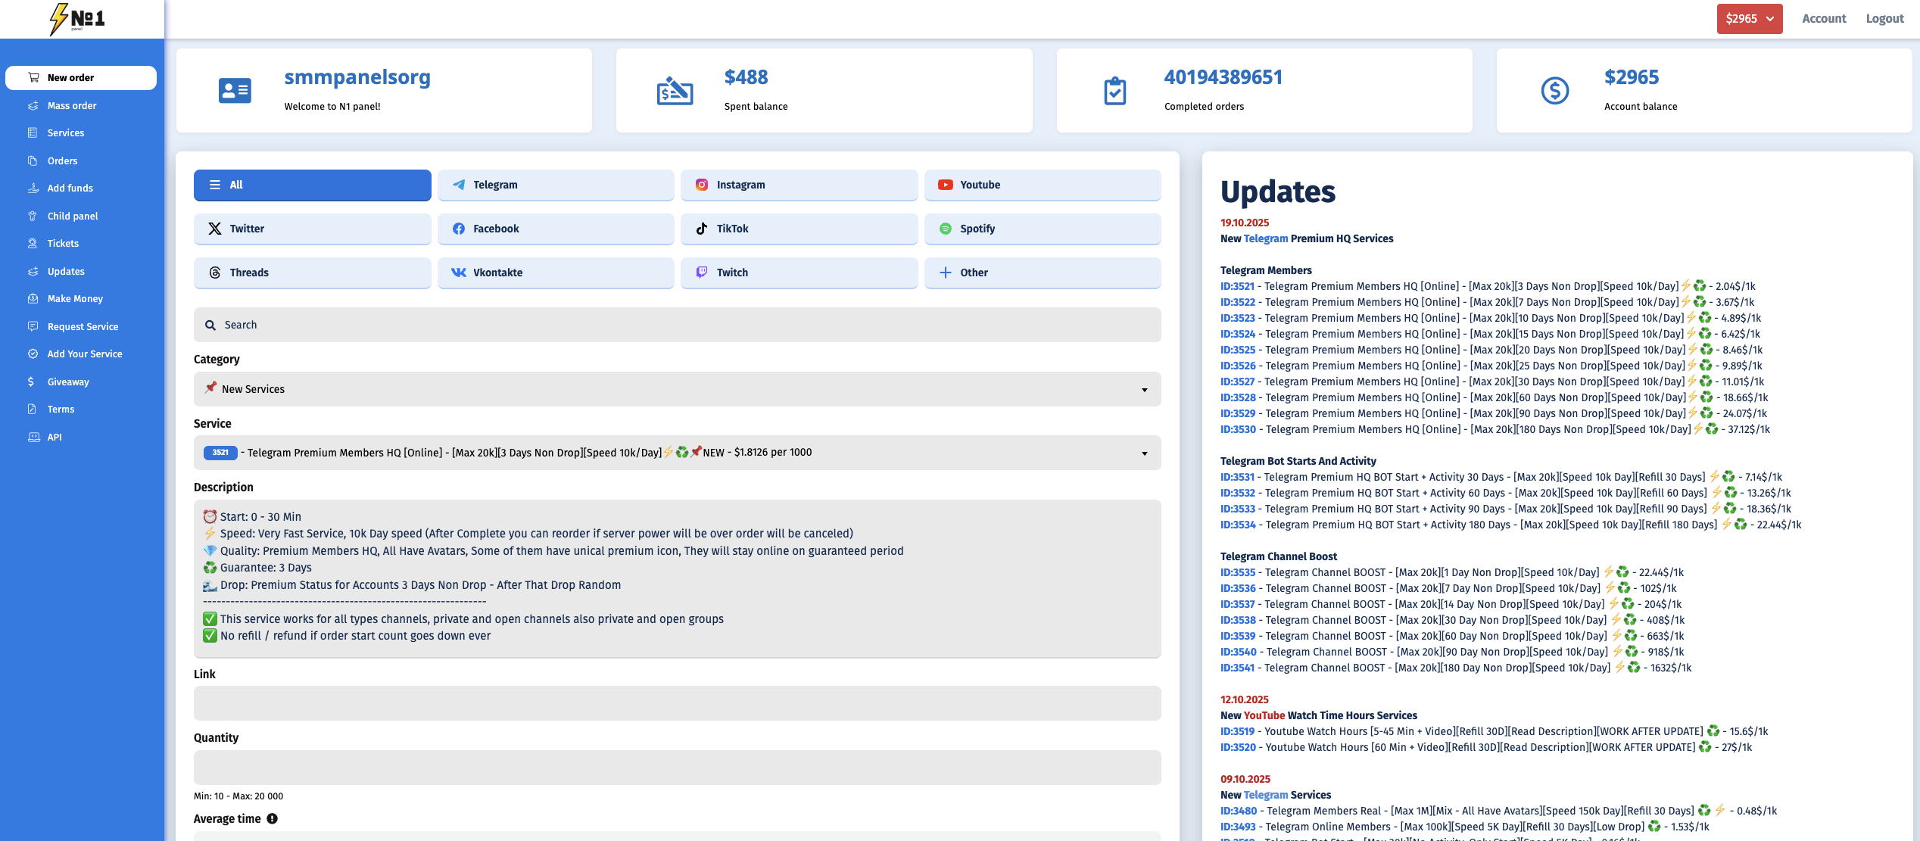
Task: Click into the Link input field
Action: tap(677, 703)
